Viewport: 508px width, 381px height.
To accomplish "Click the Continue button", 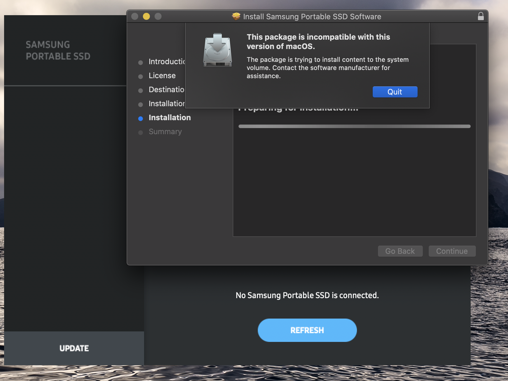I will [x=452, y=251].
